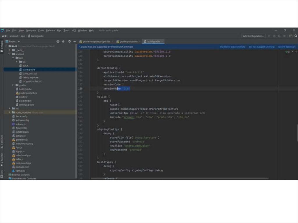The image size is (298, 223).
Task: Click build.gradle in the breadcrumb bar
Action: 36,36
